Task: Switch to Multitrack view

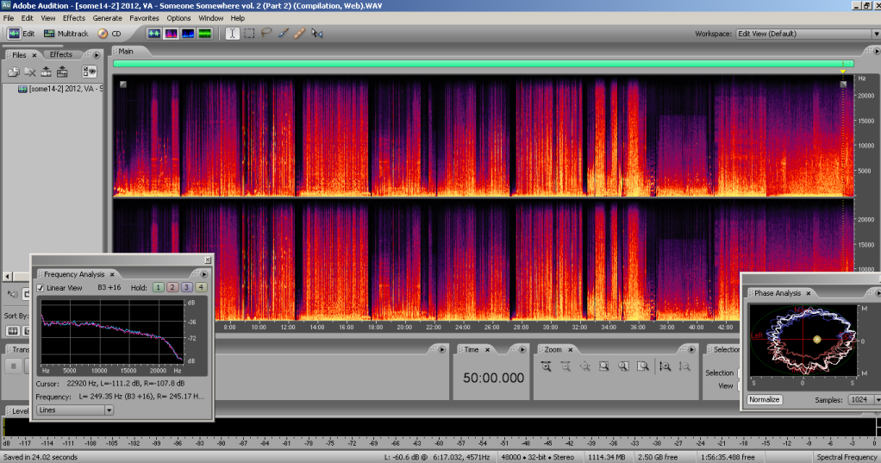Action: point(66,34)
